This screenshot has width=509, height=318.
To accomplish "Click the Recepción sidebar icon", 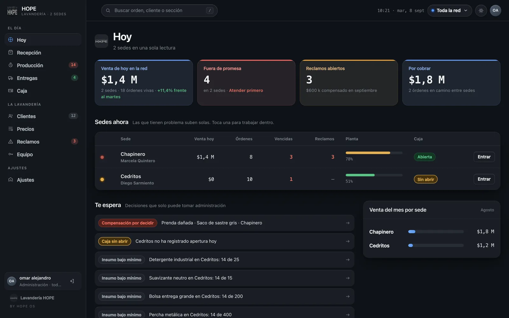I will coord(10,52).
